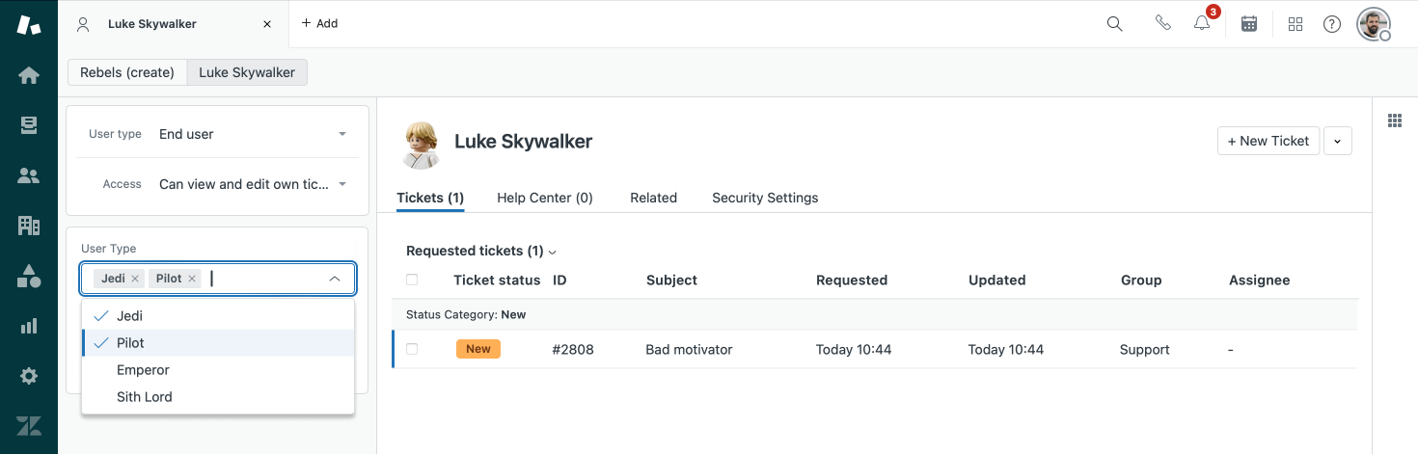
Task: Open Admin settings gear icon
Action: click(29, 376)
